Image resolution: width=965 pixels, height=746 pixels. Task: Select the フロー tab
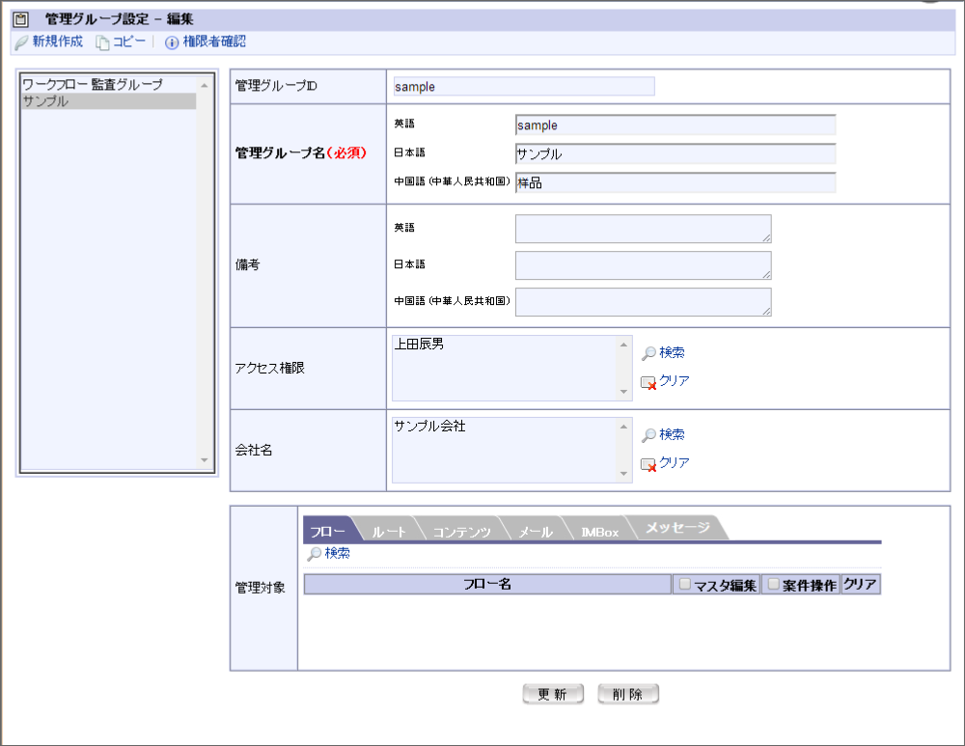pyautogui.click(x=328, y=531)
